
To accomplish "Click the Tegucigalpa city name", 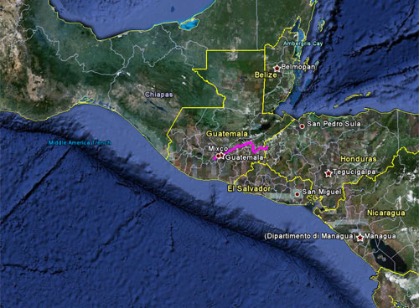I will pos(354,172).
